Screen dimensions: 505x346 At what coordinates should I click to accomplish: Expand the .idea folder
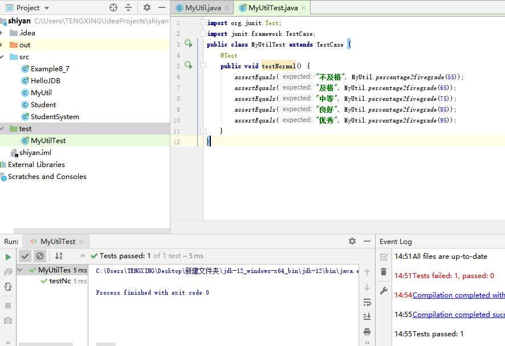tap(1, 33)
